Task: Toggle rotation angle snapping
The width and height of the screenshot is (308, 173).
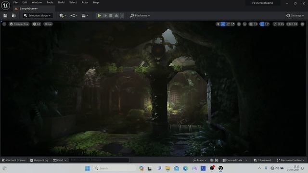Action: tap(262, 24)
